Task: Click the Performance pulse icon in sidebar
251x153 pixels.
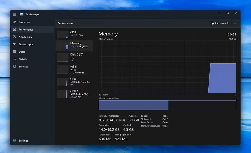Action: (x=14, y=29)
